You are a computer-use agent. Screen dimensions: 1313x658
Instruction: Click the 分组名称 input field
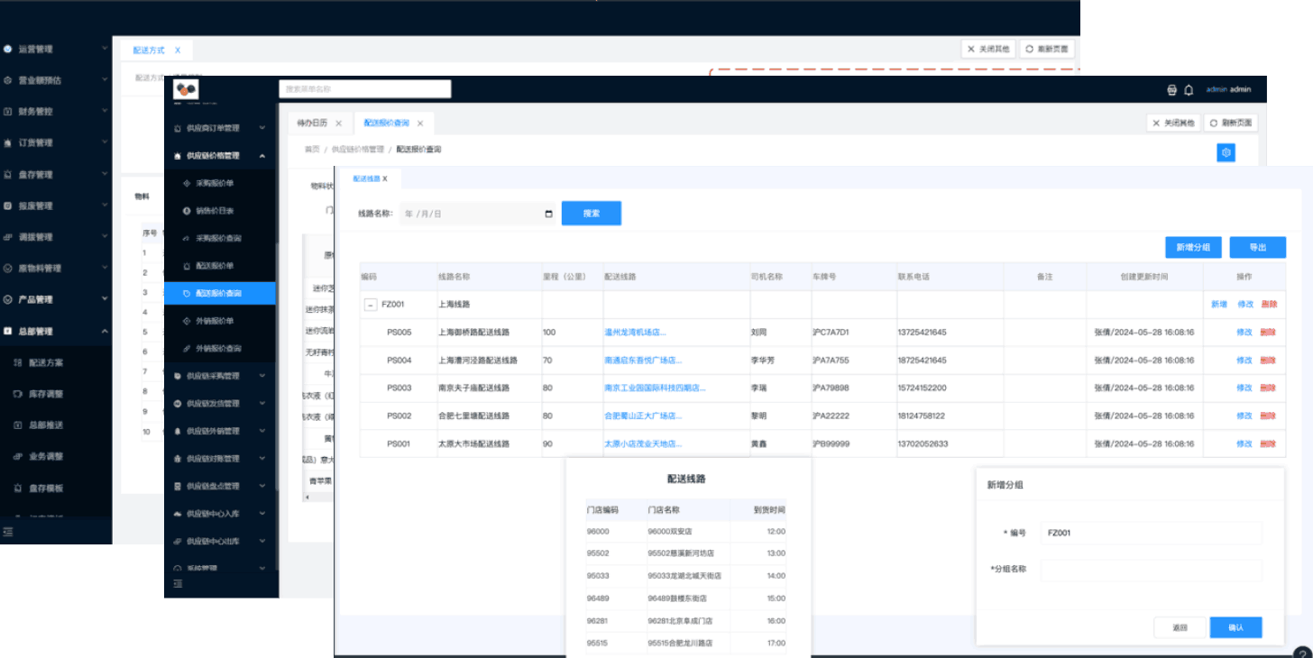coord(1151,570)
